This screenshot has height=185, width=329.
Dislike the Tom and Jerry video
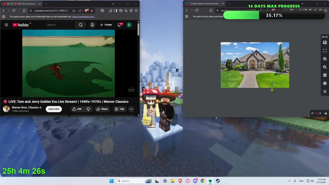88,109
